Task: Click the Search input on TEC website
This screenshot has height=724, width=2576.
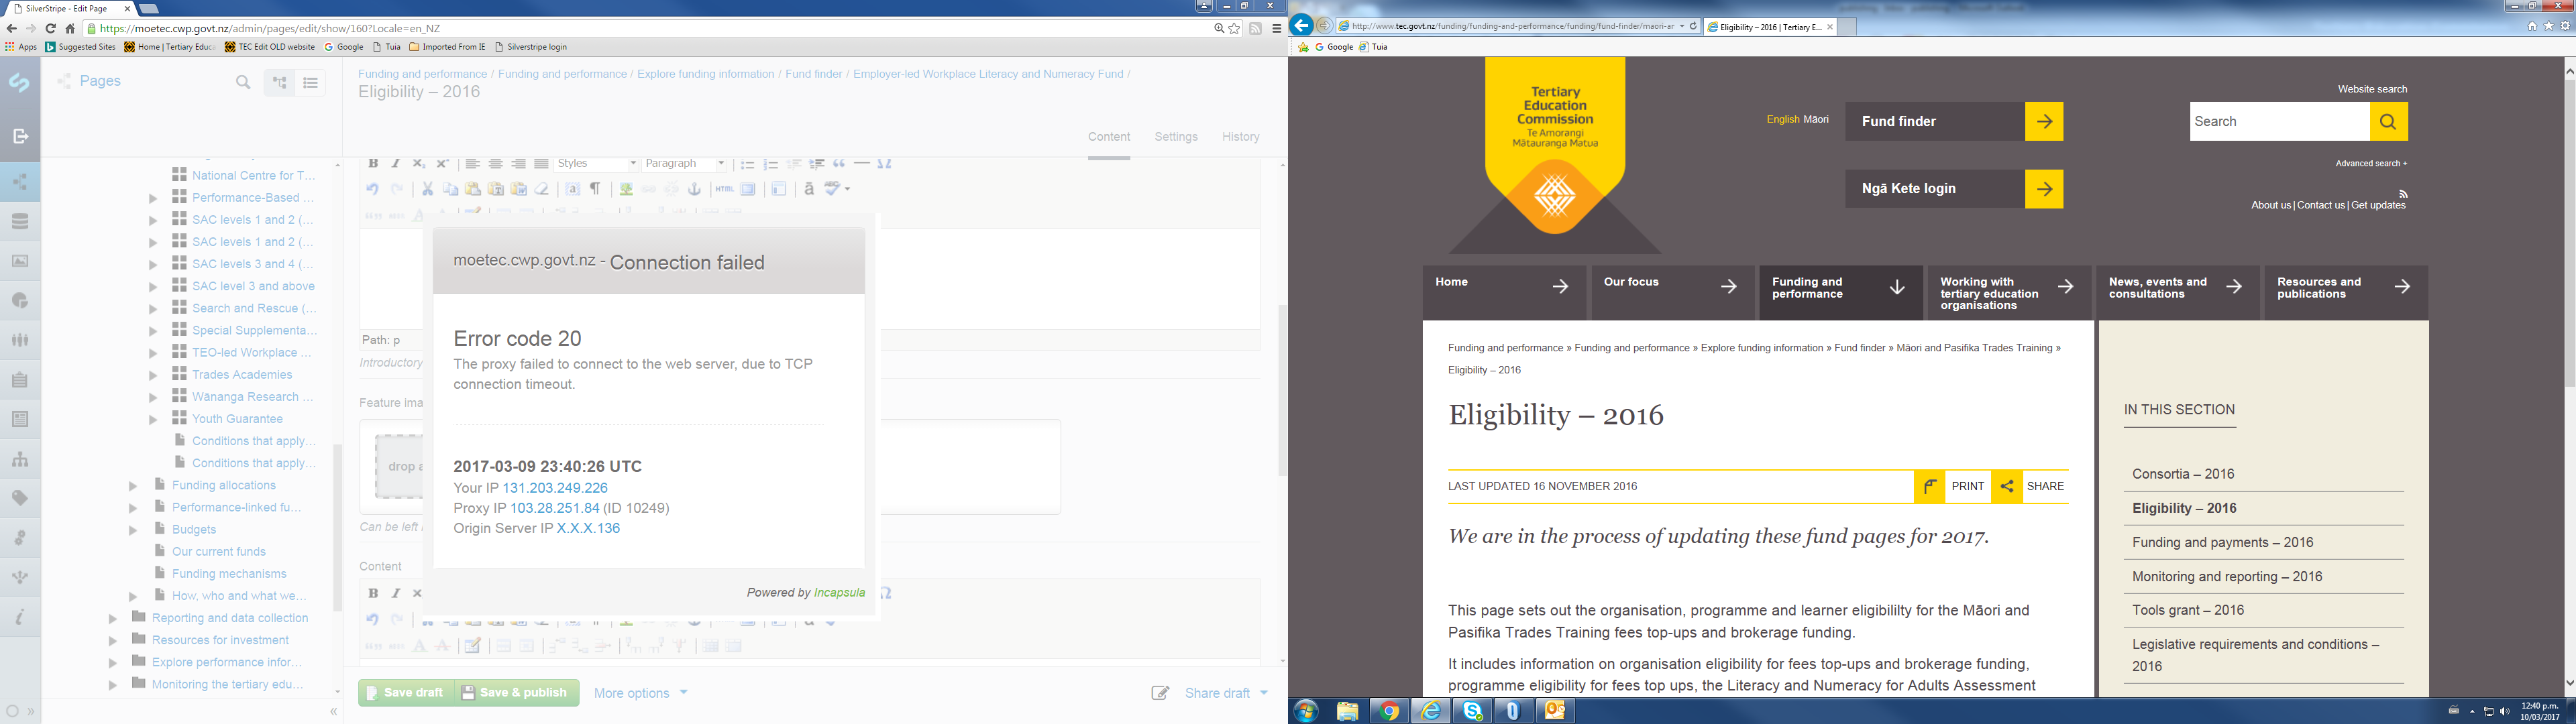Action: click(2279, 122)
